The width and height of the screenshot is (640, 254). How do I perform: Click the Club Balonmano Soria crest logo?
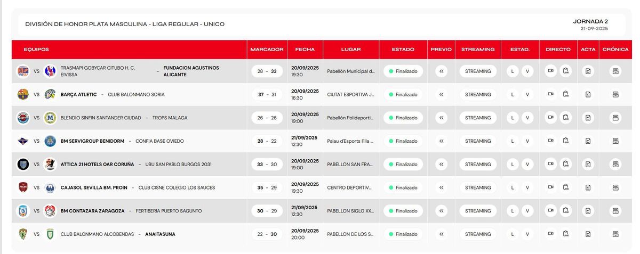50,94
